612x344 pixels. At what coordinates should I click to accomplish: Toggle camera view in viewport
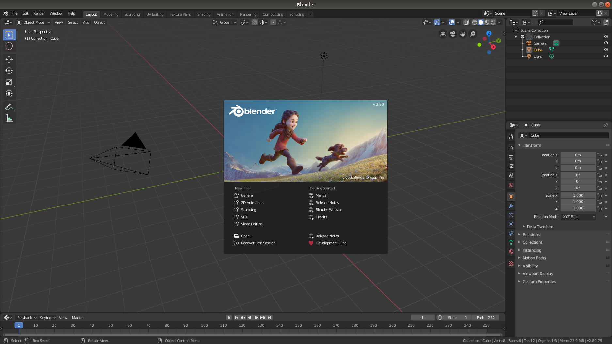pos(453,34)
